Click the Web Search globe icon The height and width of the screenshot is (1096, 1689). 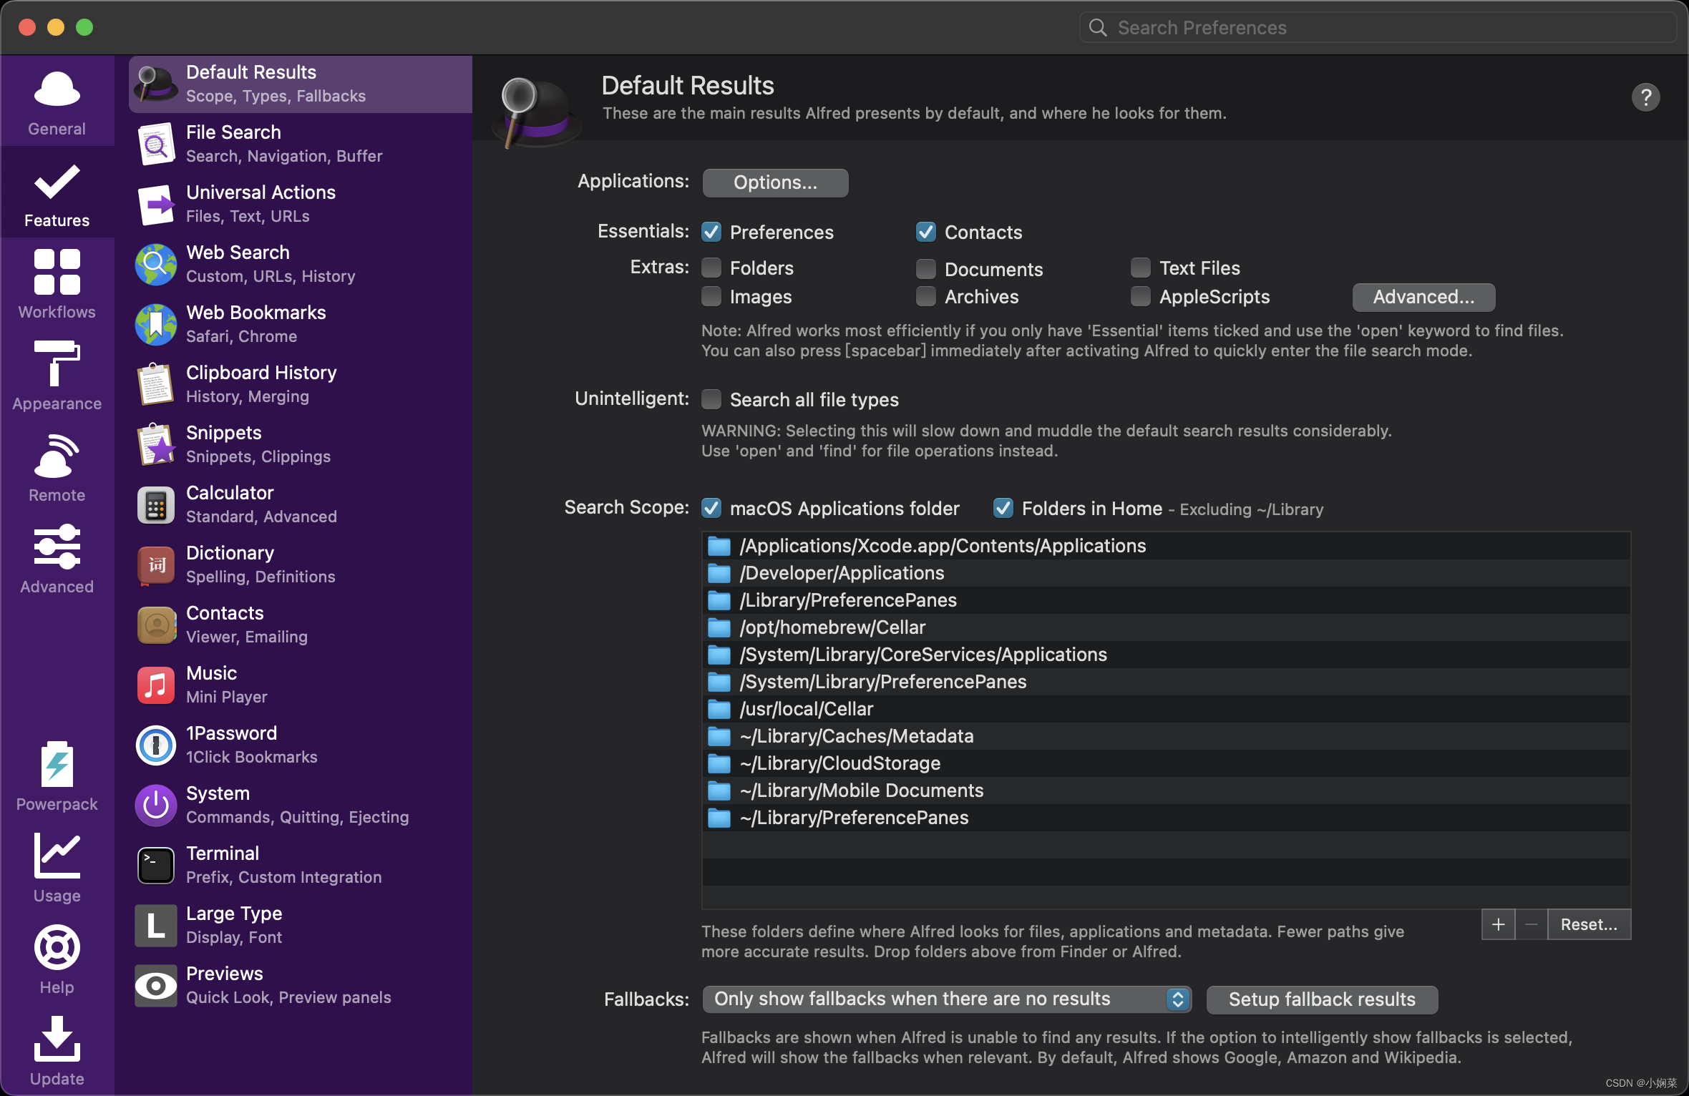click(156, 265)
